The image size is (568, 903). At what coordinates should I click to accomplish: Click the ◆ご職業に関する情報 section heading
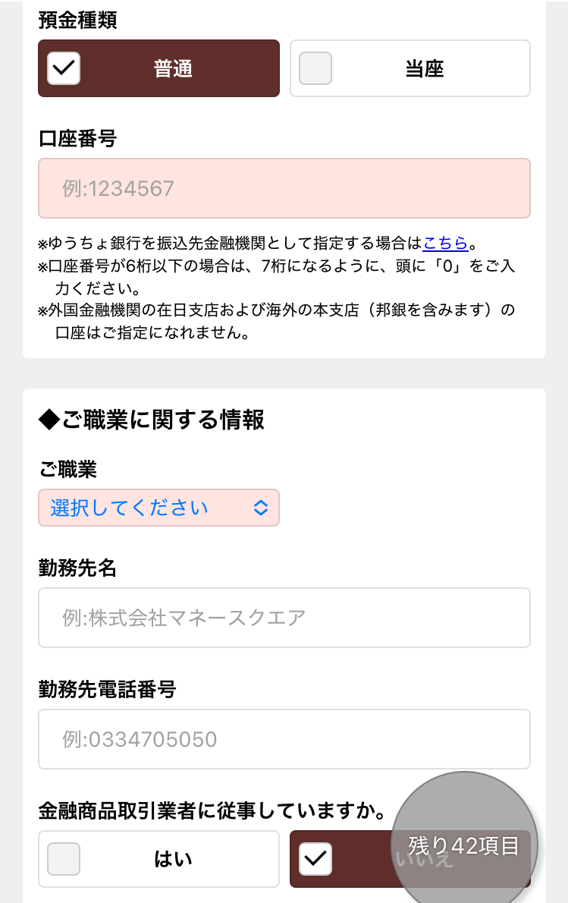click(151, 419)
